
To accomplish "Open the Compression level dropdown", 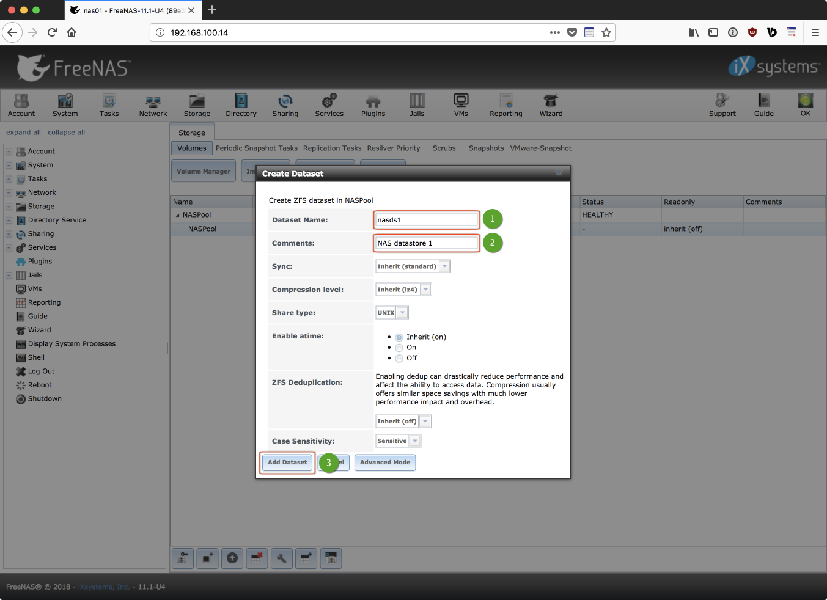I will (426, 290).
